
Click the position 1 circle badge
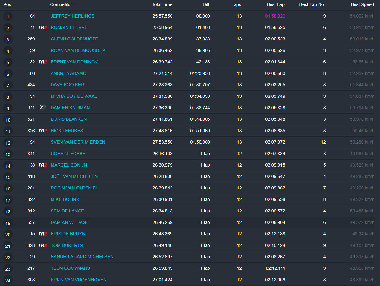8,17
